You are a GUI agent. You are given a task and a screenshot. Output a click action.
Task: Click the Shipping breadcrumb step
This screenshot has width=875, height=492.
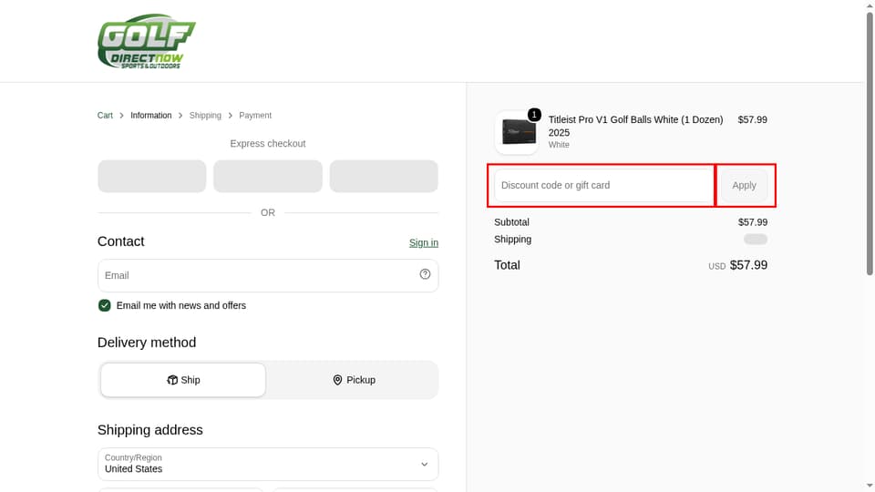(x=205, y=116)
